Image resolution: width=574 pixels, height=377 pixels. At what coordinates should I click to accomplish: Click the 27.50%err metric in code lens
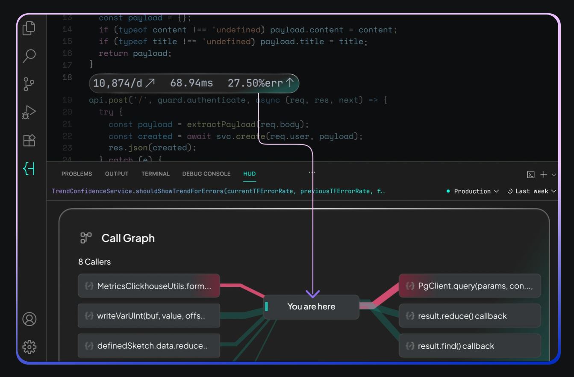tap(261, 83)
